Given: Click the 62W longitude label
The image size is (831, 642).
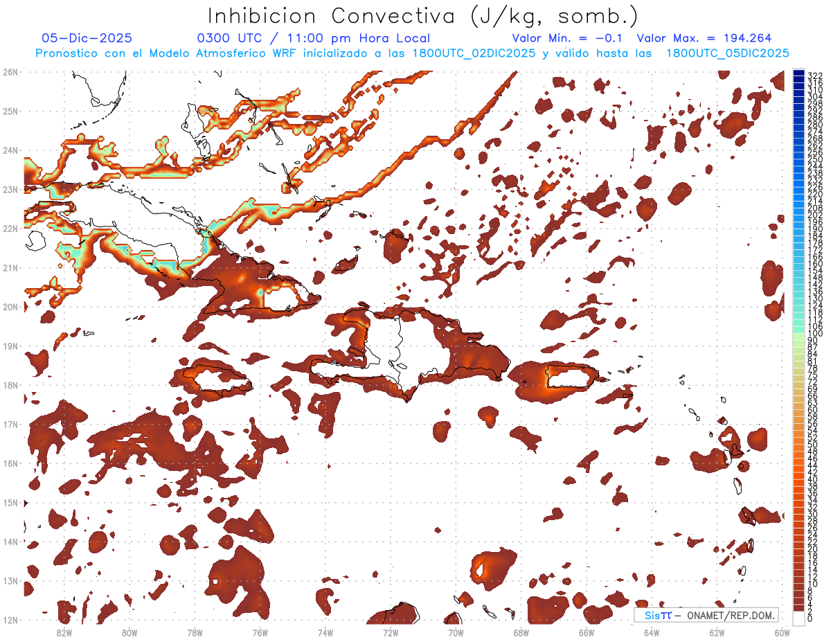Looking at the screenshot, I should [717, 632].
